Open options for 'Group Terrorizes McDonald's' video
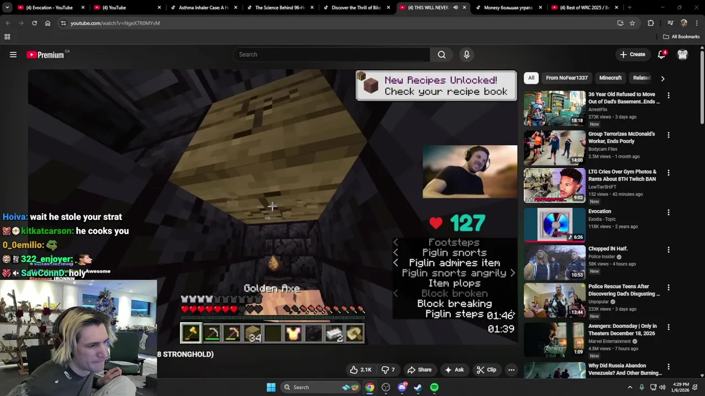The height and width of the screenshot is (396, 705). 668,135
